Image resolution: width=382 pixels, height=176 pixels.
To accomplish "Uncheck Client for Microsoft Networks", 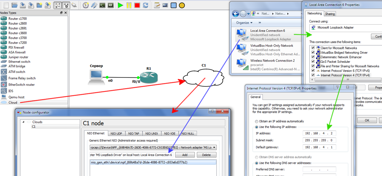I will click(313, 48).
